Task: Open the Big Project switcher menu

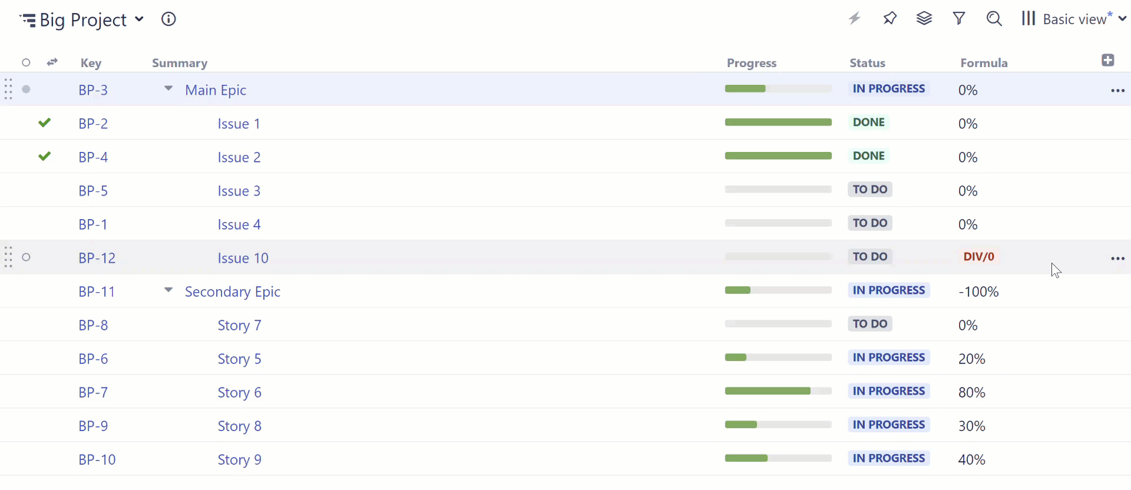Action: 140,19
